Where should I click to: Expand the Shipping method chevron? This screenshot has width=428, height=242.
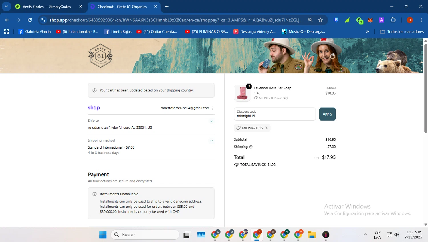211,141
